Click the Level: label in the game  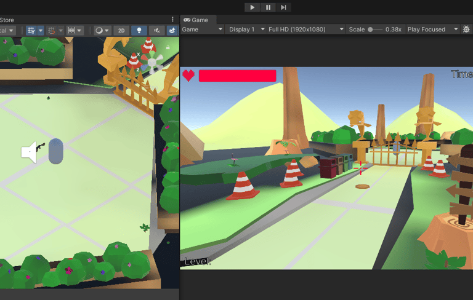point(197,261)
